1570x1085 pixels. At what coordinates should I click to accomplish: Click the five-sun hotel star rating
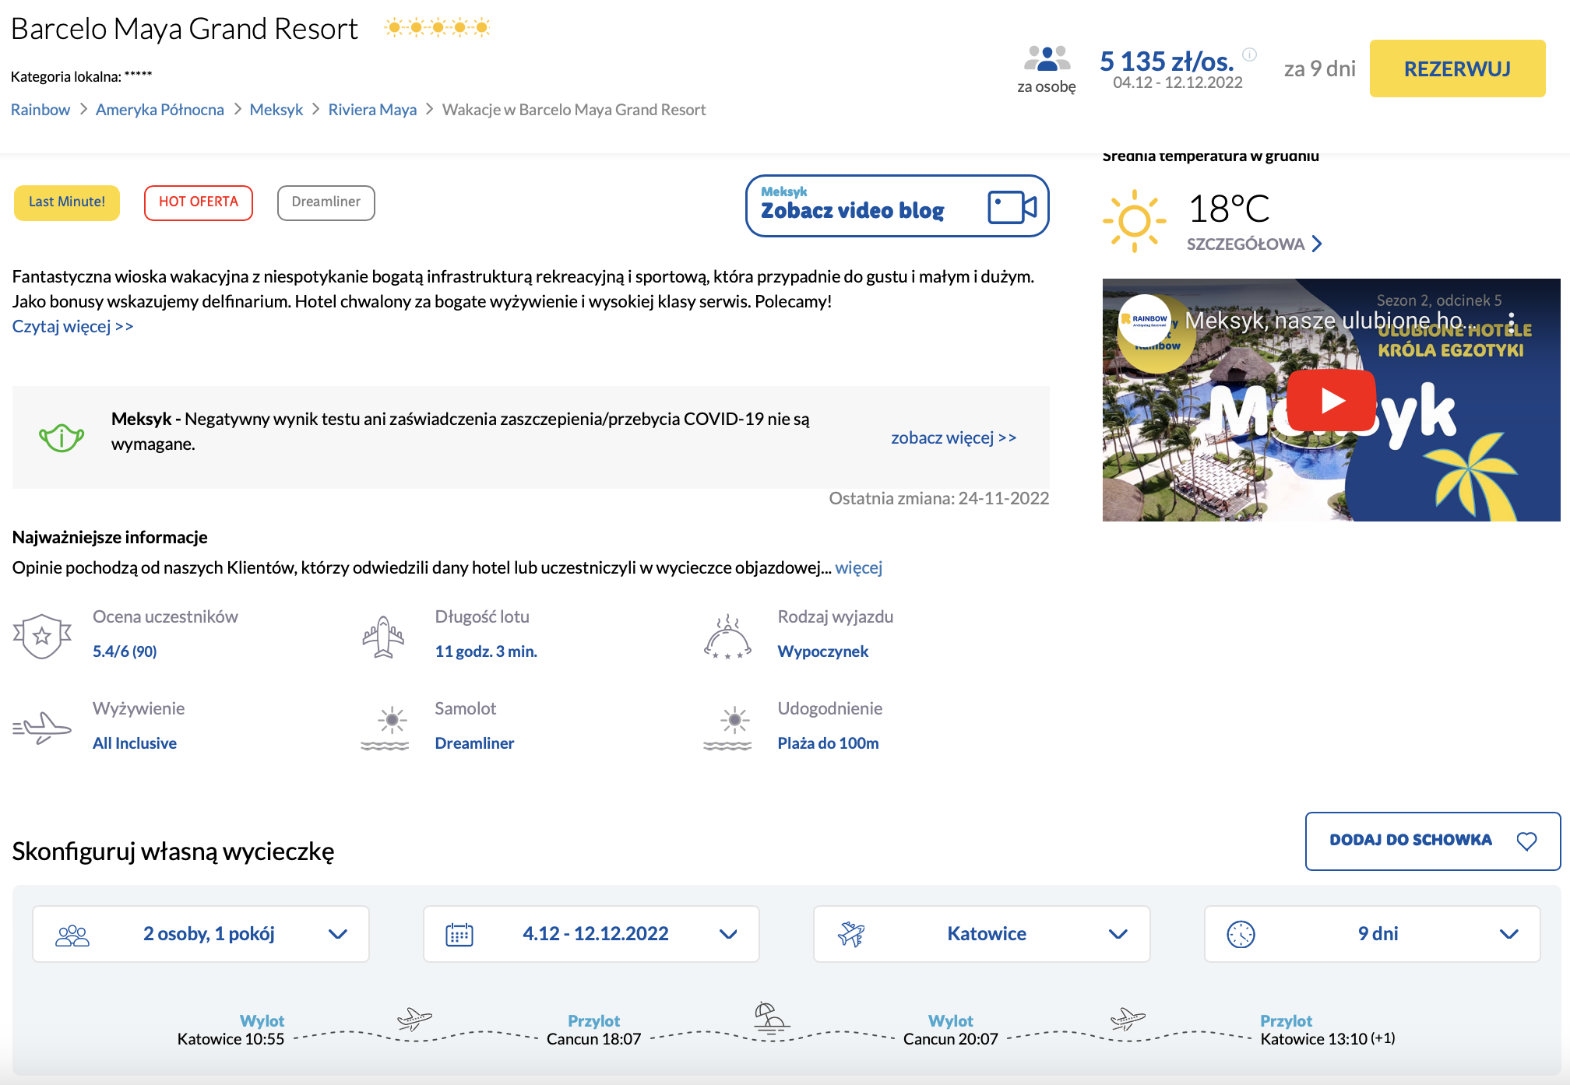pos(438,28)
